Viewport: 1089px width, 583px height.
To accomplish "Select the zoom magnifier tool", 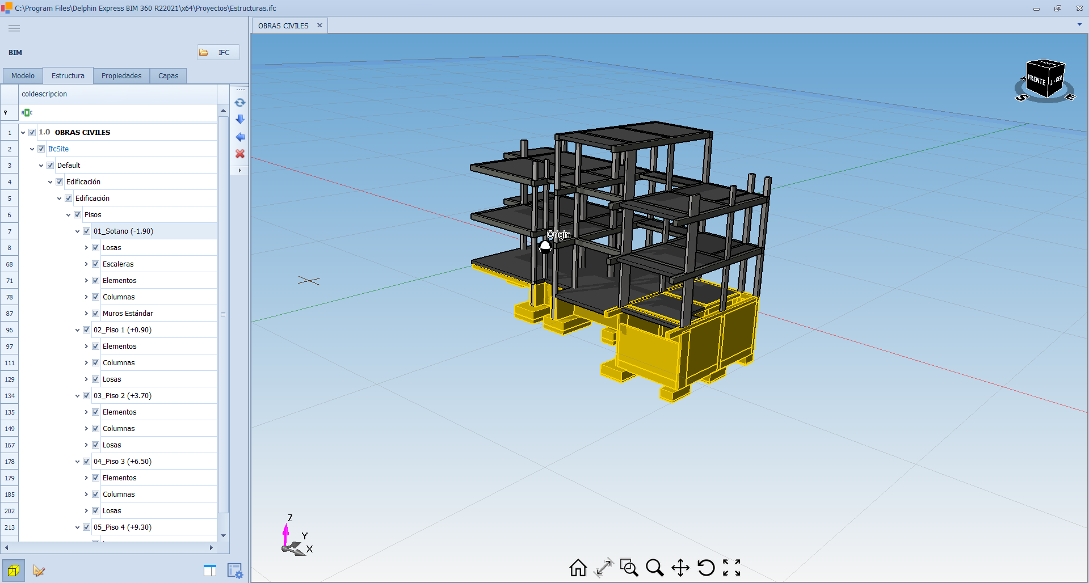I will (x=654, y=567).
